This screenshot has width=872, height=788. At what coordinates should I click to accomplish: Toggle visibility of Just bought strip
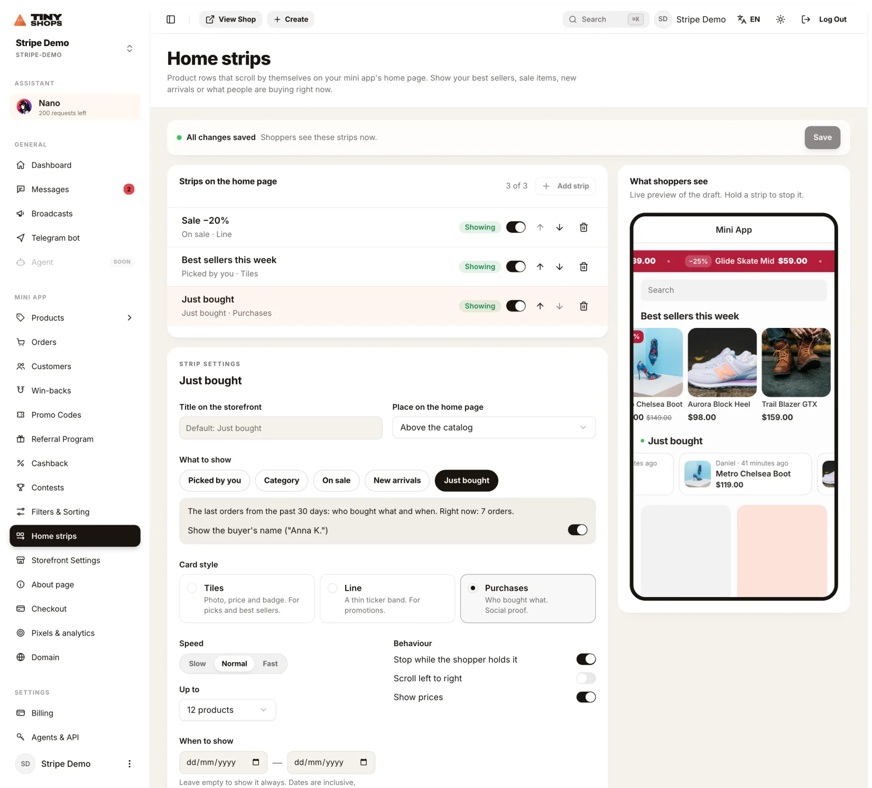point(516,306)
